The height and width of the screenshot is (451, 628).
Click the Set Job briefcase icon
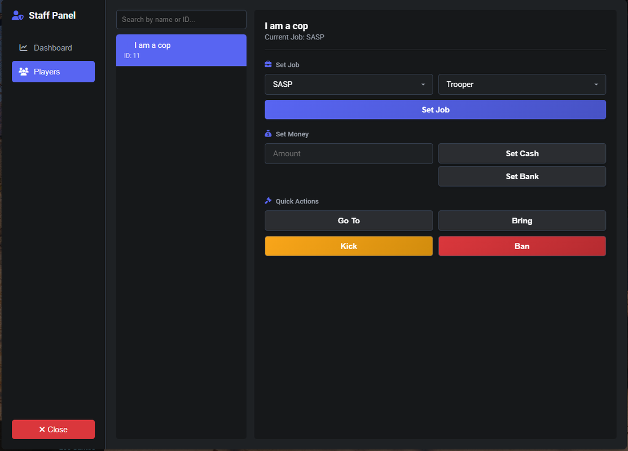269,64
